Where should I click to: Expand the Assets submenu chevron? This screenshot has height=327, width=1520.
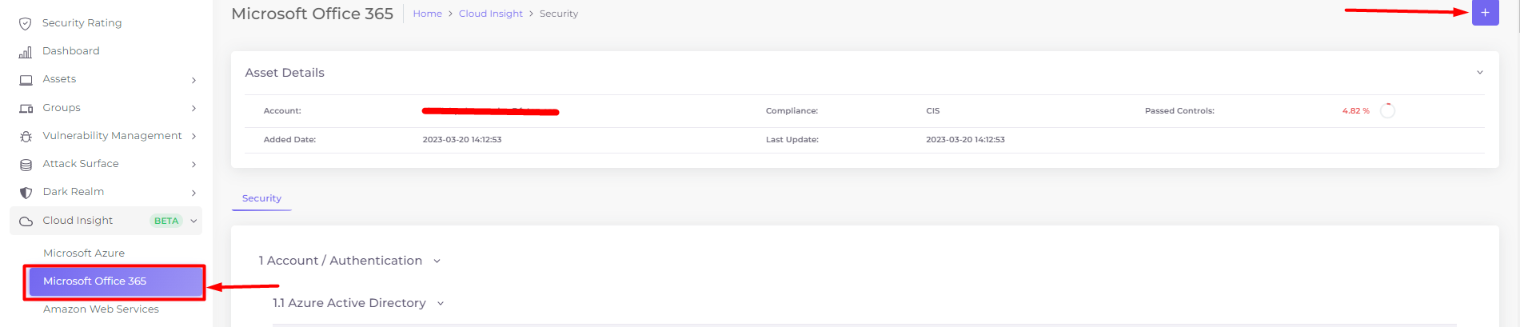point(193,80)
